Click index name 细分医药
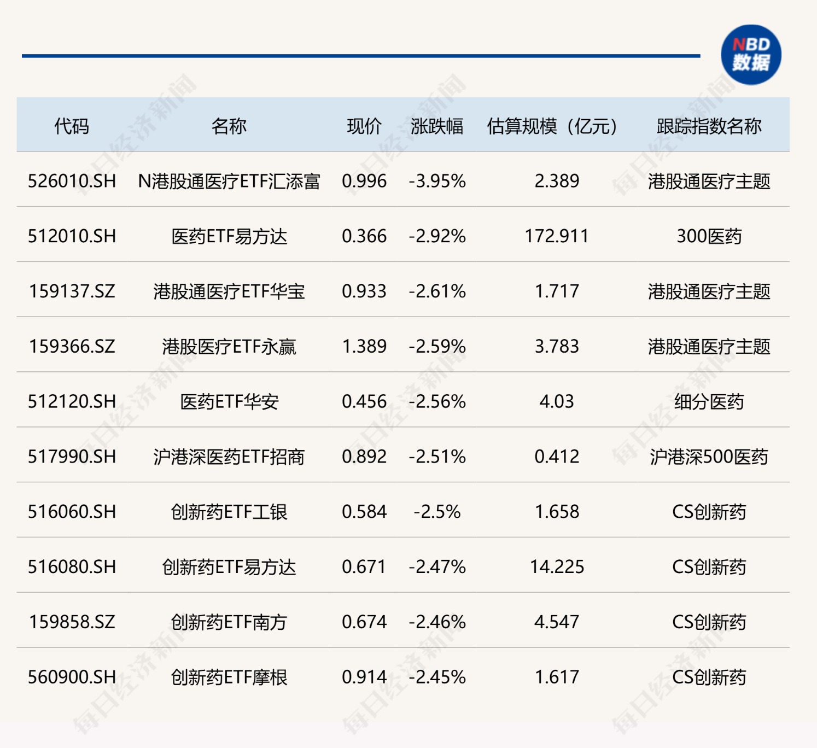 pyautogui.click(x=709, y=402)
